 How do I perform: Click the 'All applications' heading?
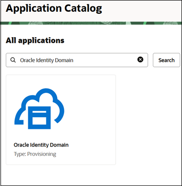pyautogui.click(x=35, y=41)
